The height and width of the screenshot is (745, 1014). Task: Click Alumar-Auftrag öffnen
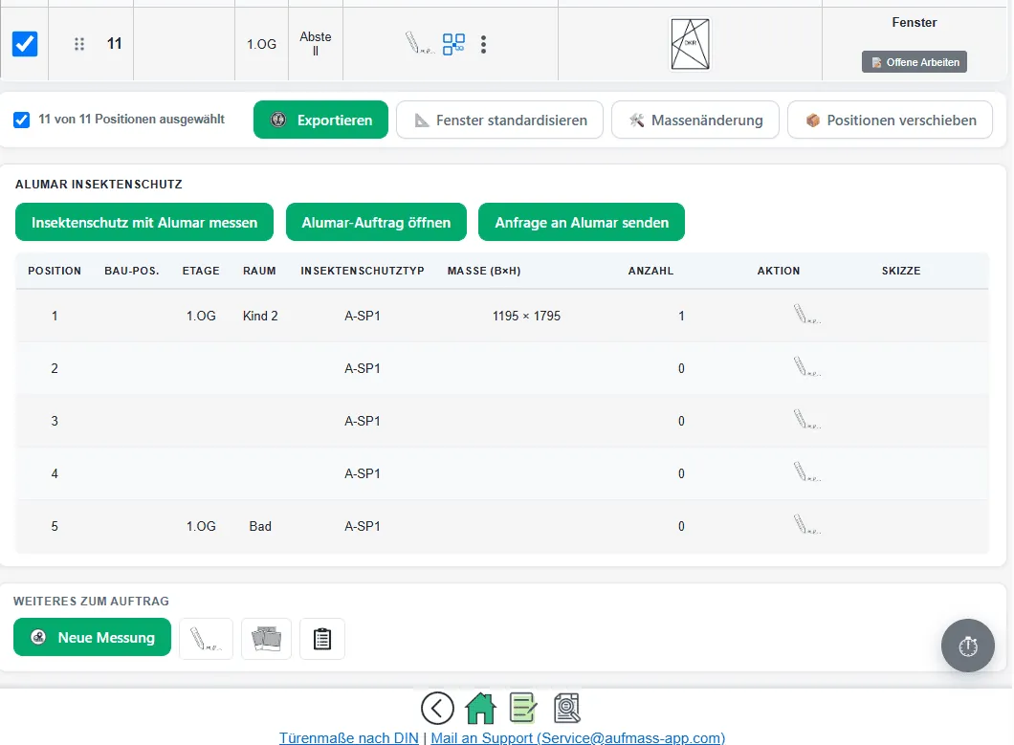coord(376,222)
